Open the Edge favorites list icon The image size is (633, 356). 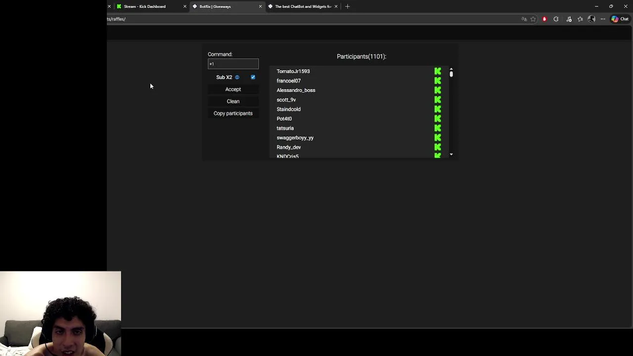pos(580,19)
